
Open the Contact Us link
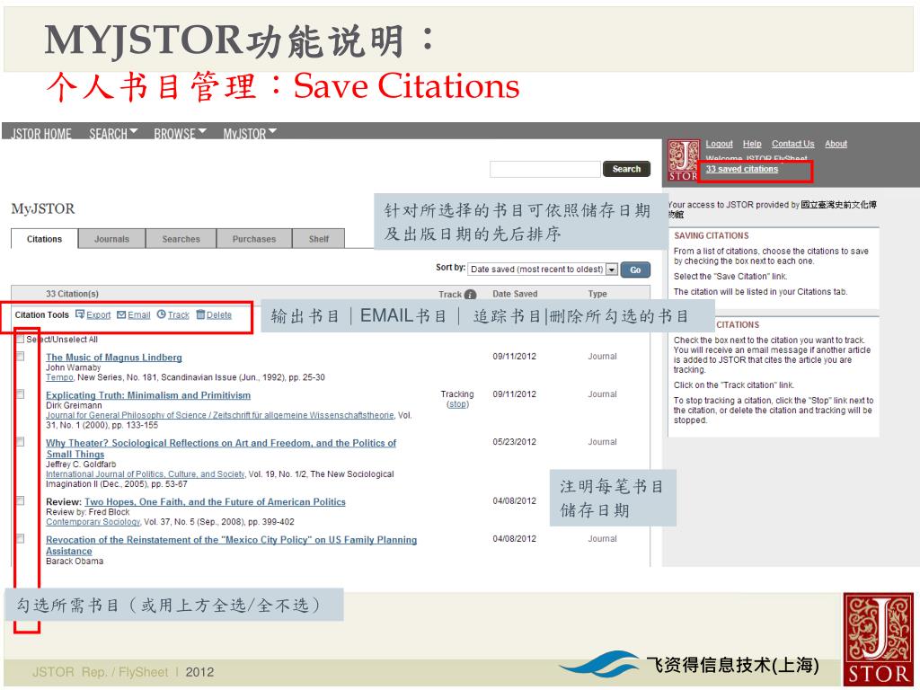tap(792, 144)
